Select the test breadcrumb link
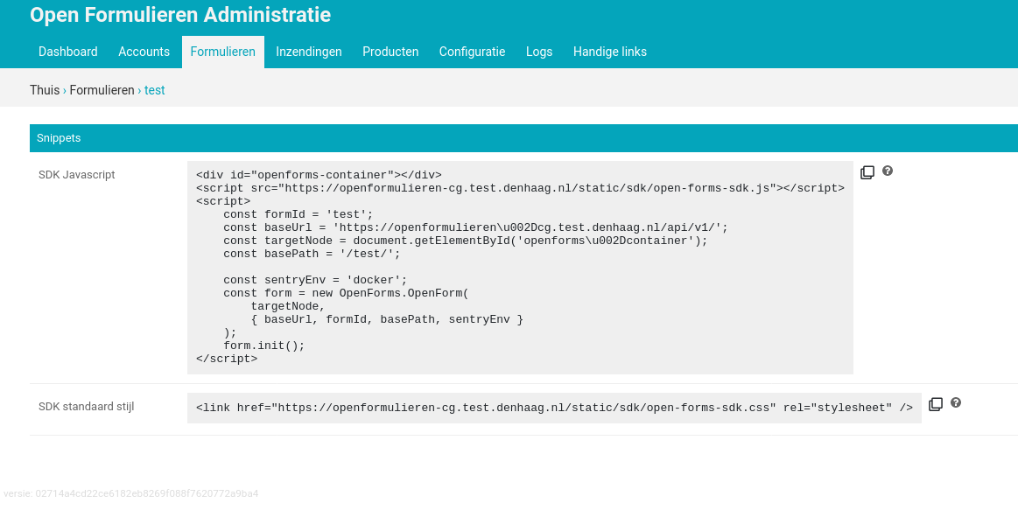This screenshot has height=517, width=1018. pyautogui.click(x=154, y=90)
